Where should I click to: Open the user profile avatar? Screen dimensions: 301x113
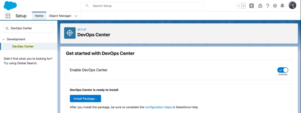tap(292, 5)
